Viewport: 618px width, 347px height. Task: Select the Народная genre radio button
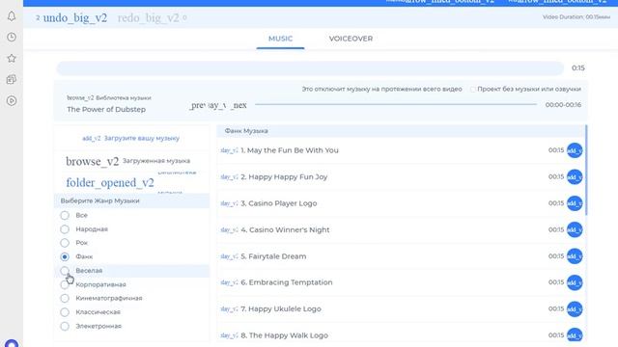click(x=65, y=229)
